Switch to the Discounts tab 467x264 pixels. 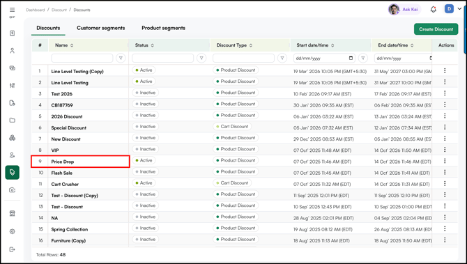coord(48,28)
